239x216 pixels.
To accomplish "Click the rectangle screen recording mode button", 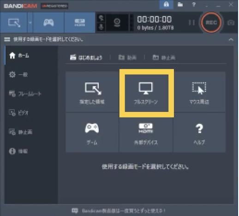I will coord(14,23).
